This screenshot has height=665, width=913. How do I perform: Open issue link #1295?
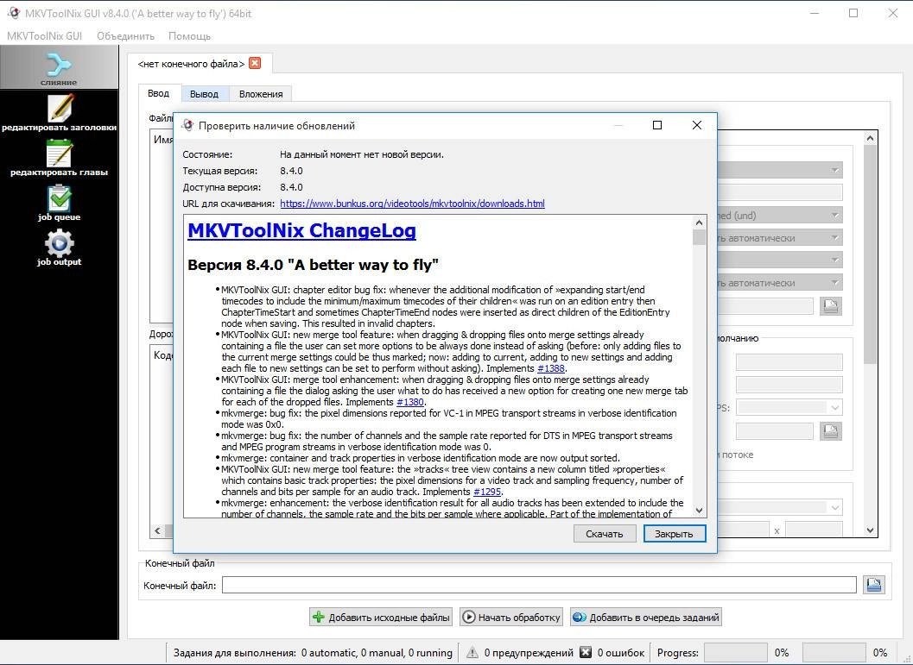487,491
